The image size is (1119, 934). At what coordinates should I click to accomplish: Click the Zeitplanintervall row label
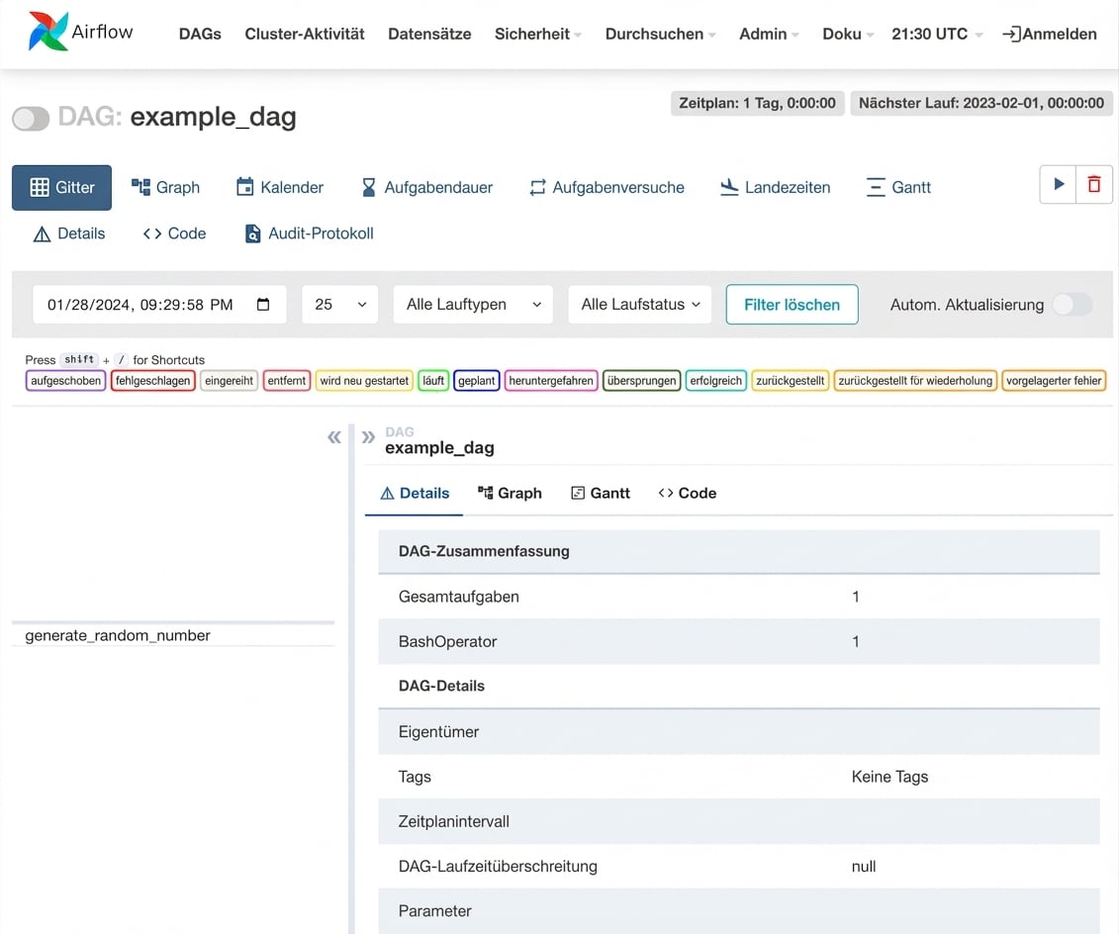pos(454,821)
